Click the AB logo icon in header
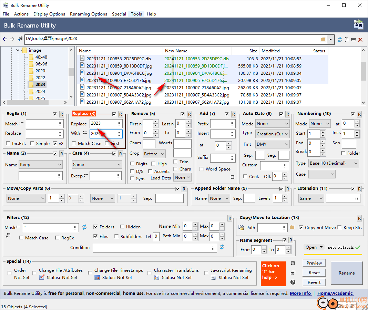 (x=358, y=25)
